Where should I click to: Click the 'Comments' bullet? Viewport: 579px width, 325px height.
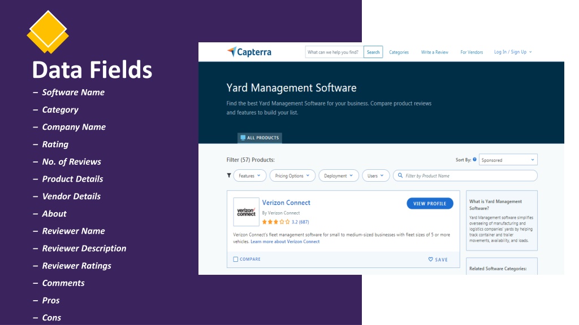click(63, 283)
